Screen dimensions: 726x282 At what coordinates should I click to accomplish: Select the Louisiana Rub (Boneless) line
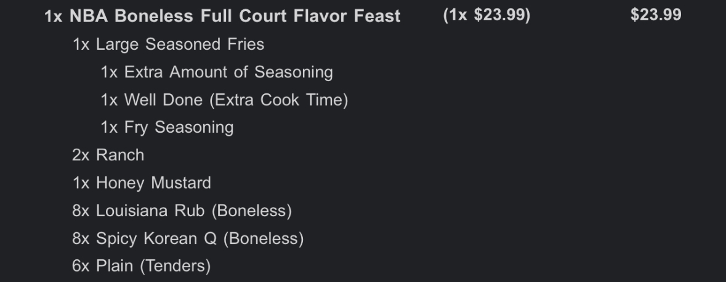point(193,211)
